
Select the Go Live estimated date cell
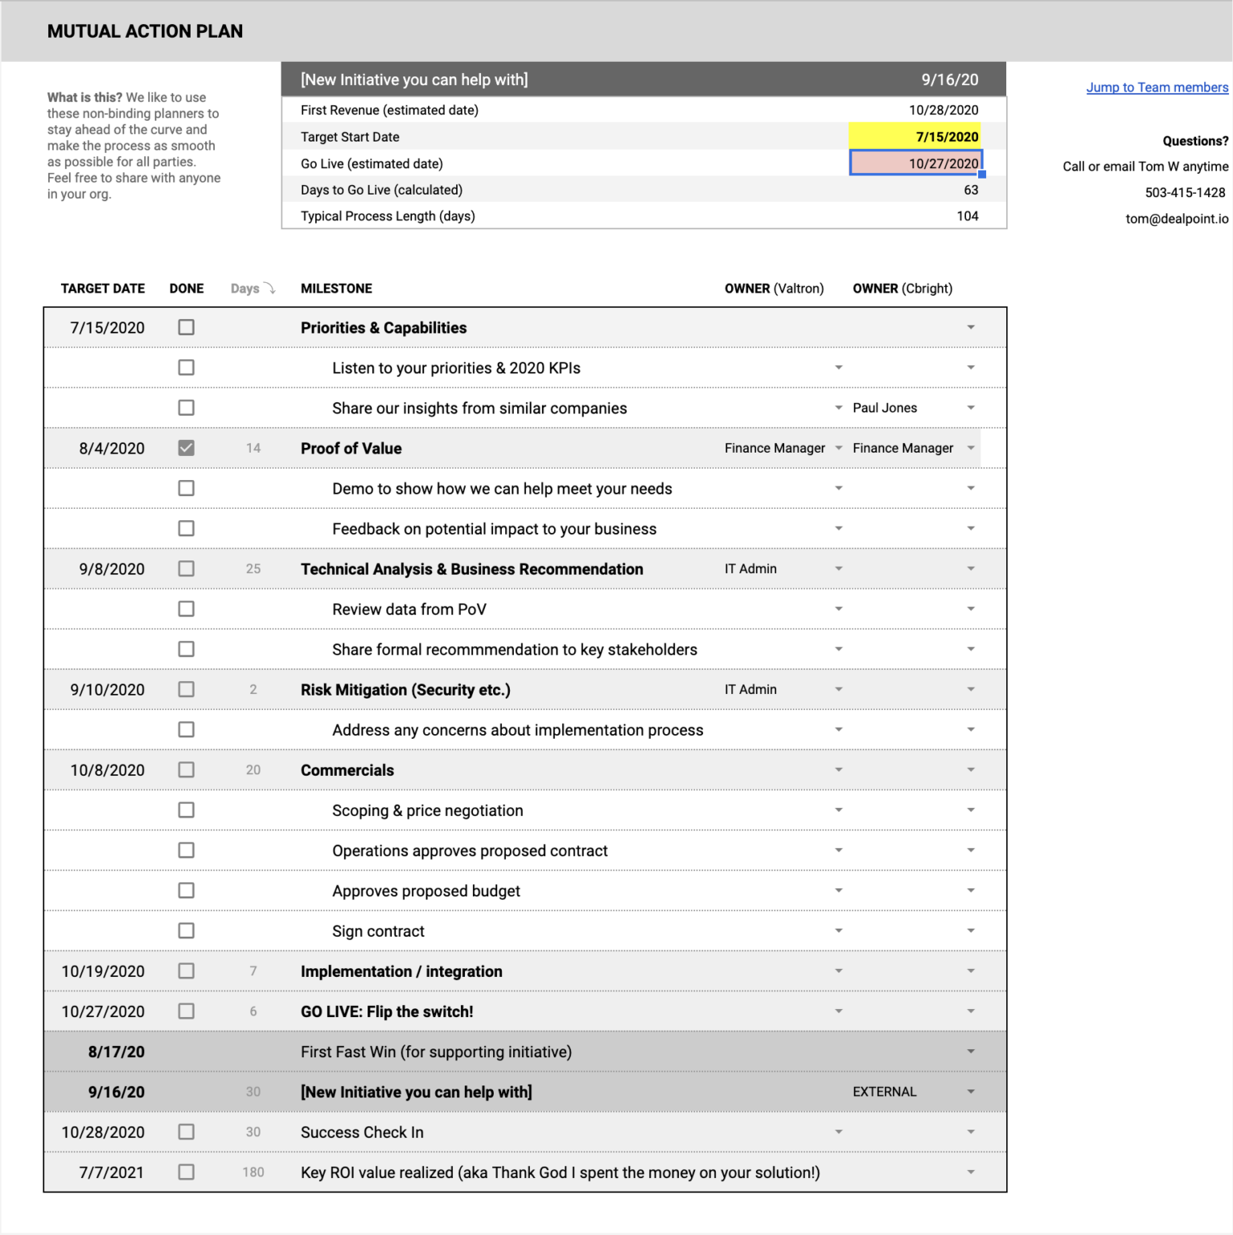(x=915, y=163)
